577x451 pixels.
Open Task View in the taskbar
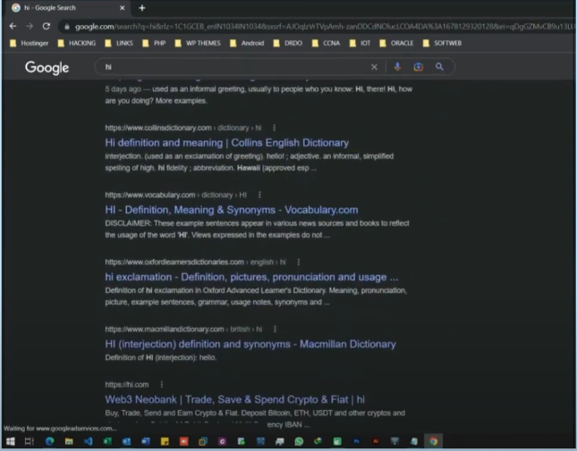pos(29,441)
